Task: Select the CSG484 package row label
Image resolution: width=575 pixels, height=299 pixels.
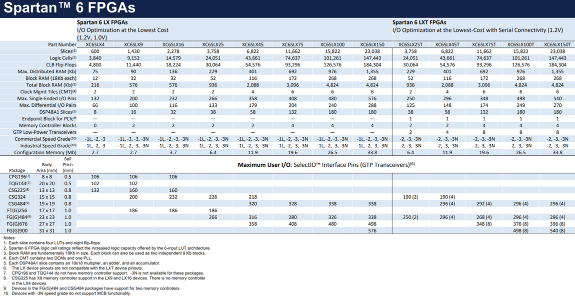Action: pyautogui.click(x=18, y=204)
